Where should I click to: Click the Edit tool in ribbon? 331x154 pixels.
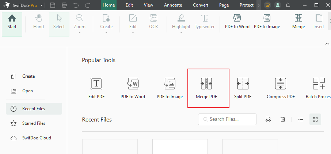pyautogui.click(x=133, y=22)
